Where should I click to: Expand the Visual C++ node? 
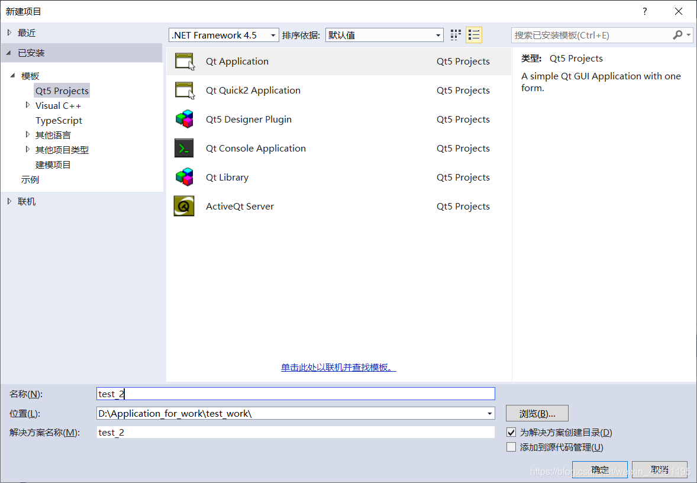click(x=28, y=105)
